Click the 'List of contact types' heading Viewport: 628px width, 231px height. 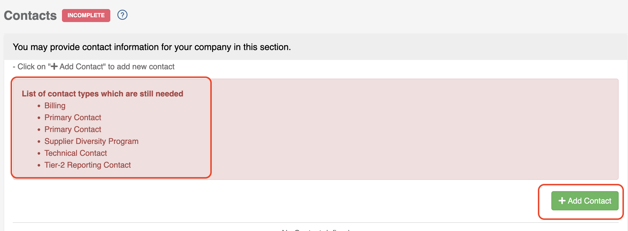tap(102, 94)
